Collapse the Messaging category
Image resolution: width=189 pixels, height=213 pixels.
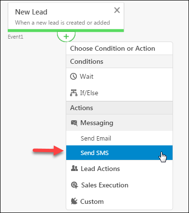coord(119,123)
